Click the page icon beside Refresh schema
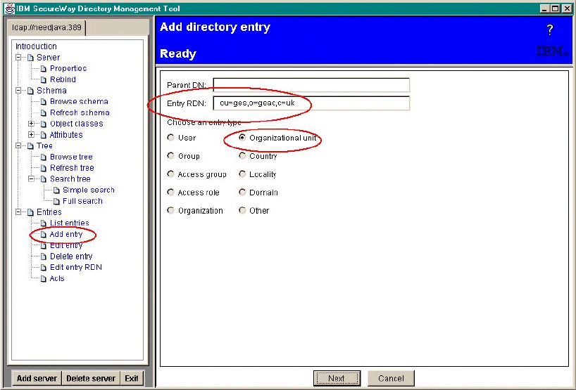Image resolution: width=576 pixels, height=390 pixels. click(44, 113)
